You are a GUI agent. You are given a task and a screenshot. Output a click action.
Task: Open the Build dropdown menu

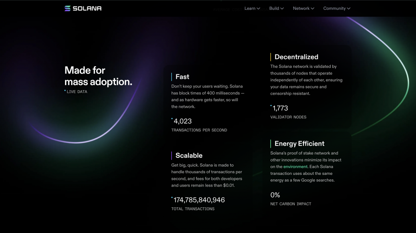pos(276,9)
